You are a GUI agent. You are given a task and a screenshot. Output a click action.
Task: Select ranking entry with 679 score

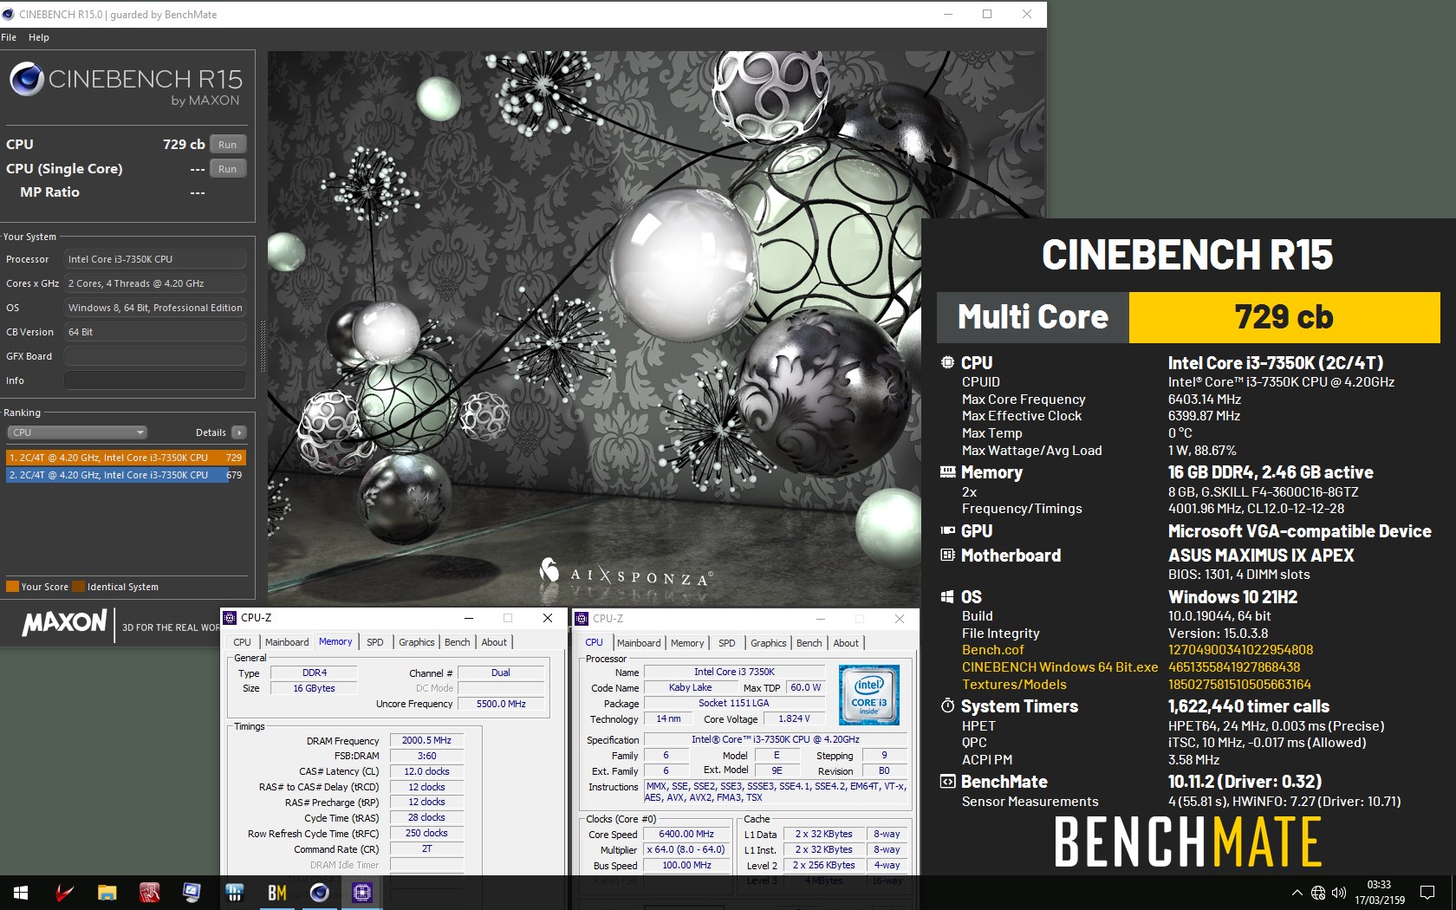(127, 475)
